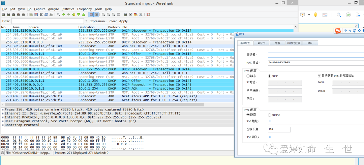Stop the running capture icon
The image size is (364, 165).
coord(19,14)
